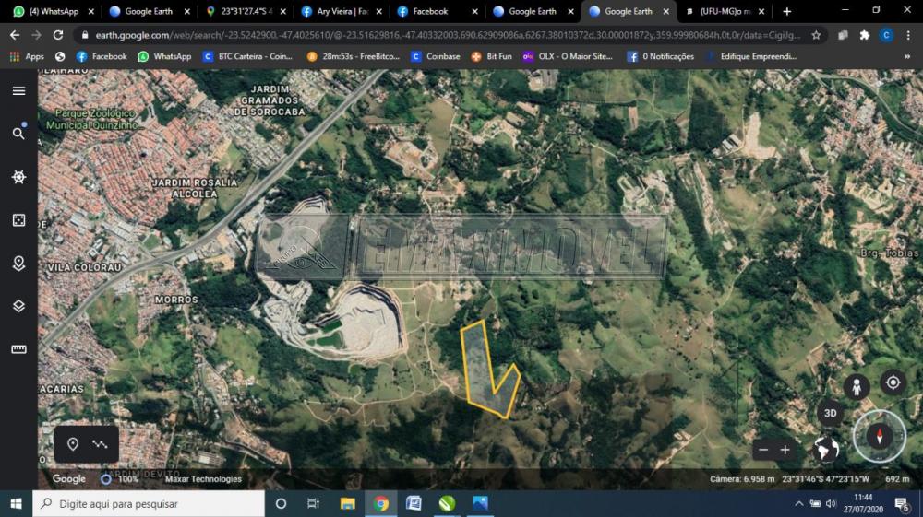Expand the Map Style layers panel
This screenshot has width=923, height=517.
pyautogui.click(x=18, y=306)
